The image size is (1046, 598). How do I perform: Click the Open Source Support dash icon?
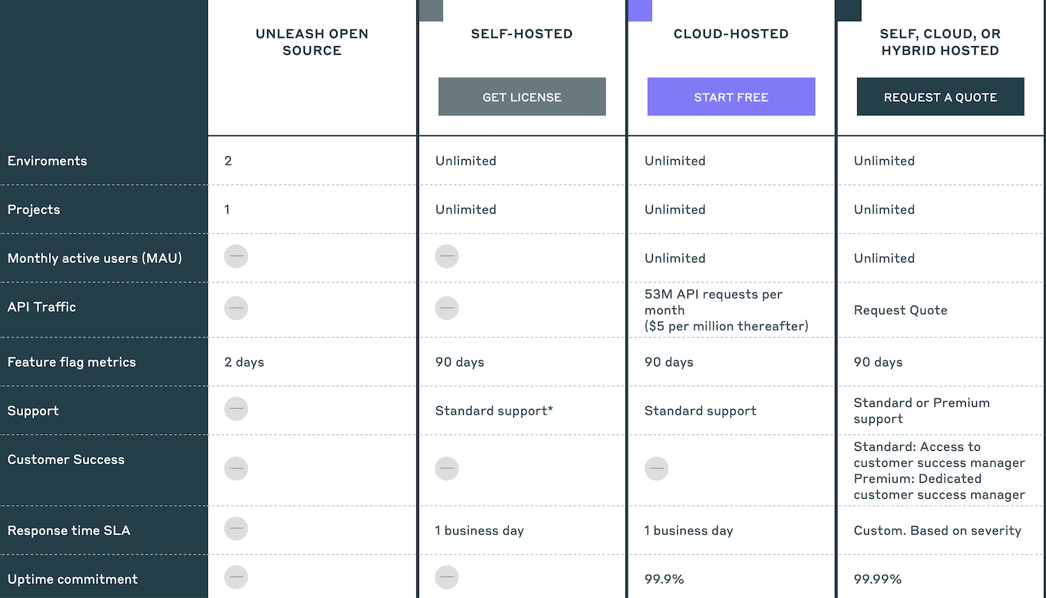[x=236, y=409]
